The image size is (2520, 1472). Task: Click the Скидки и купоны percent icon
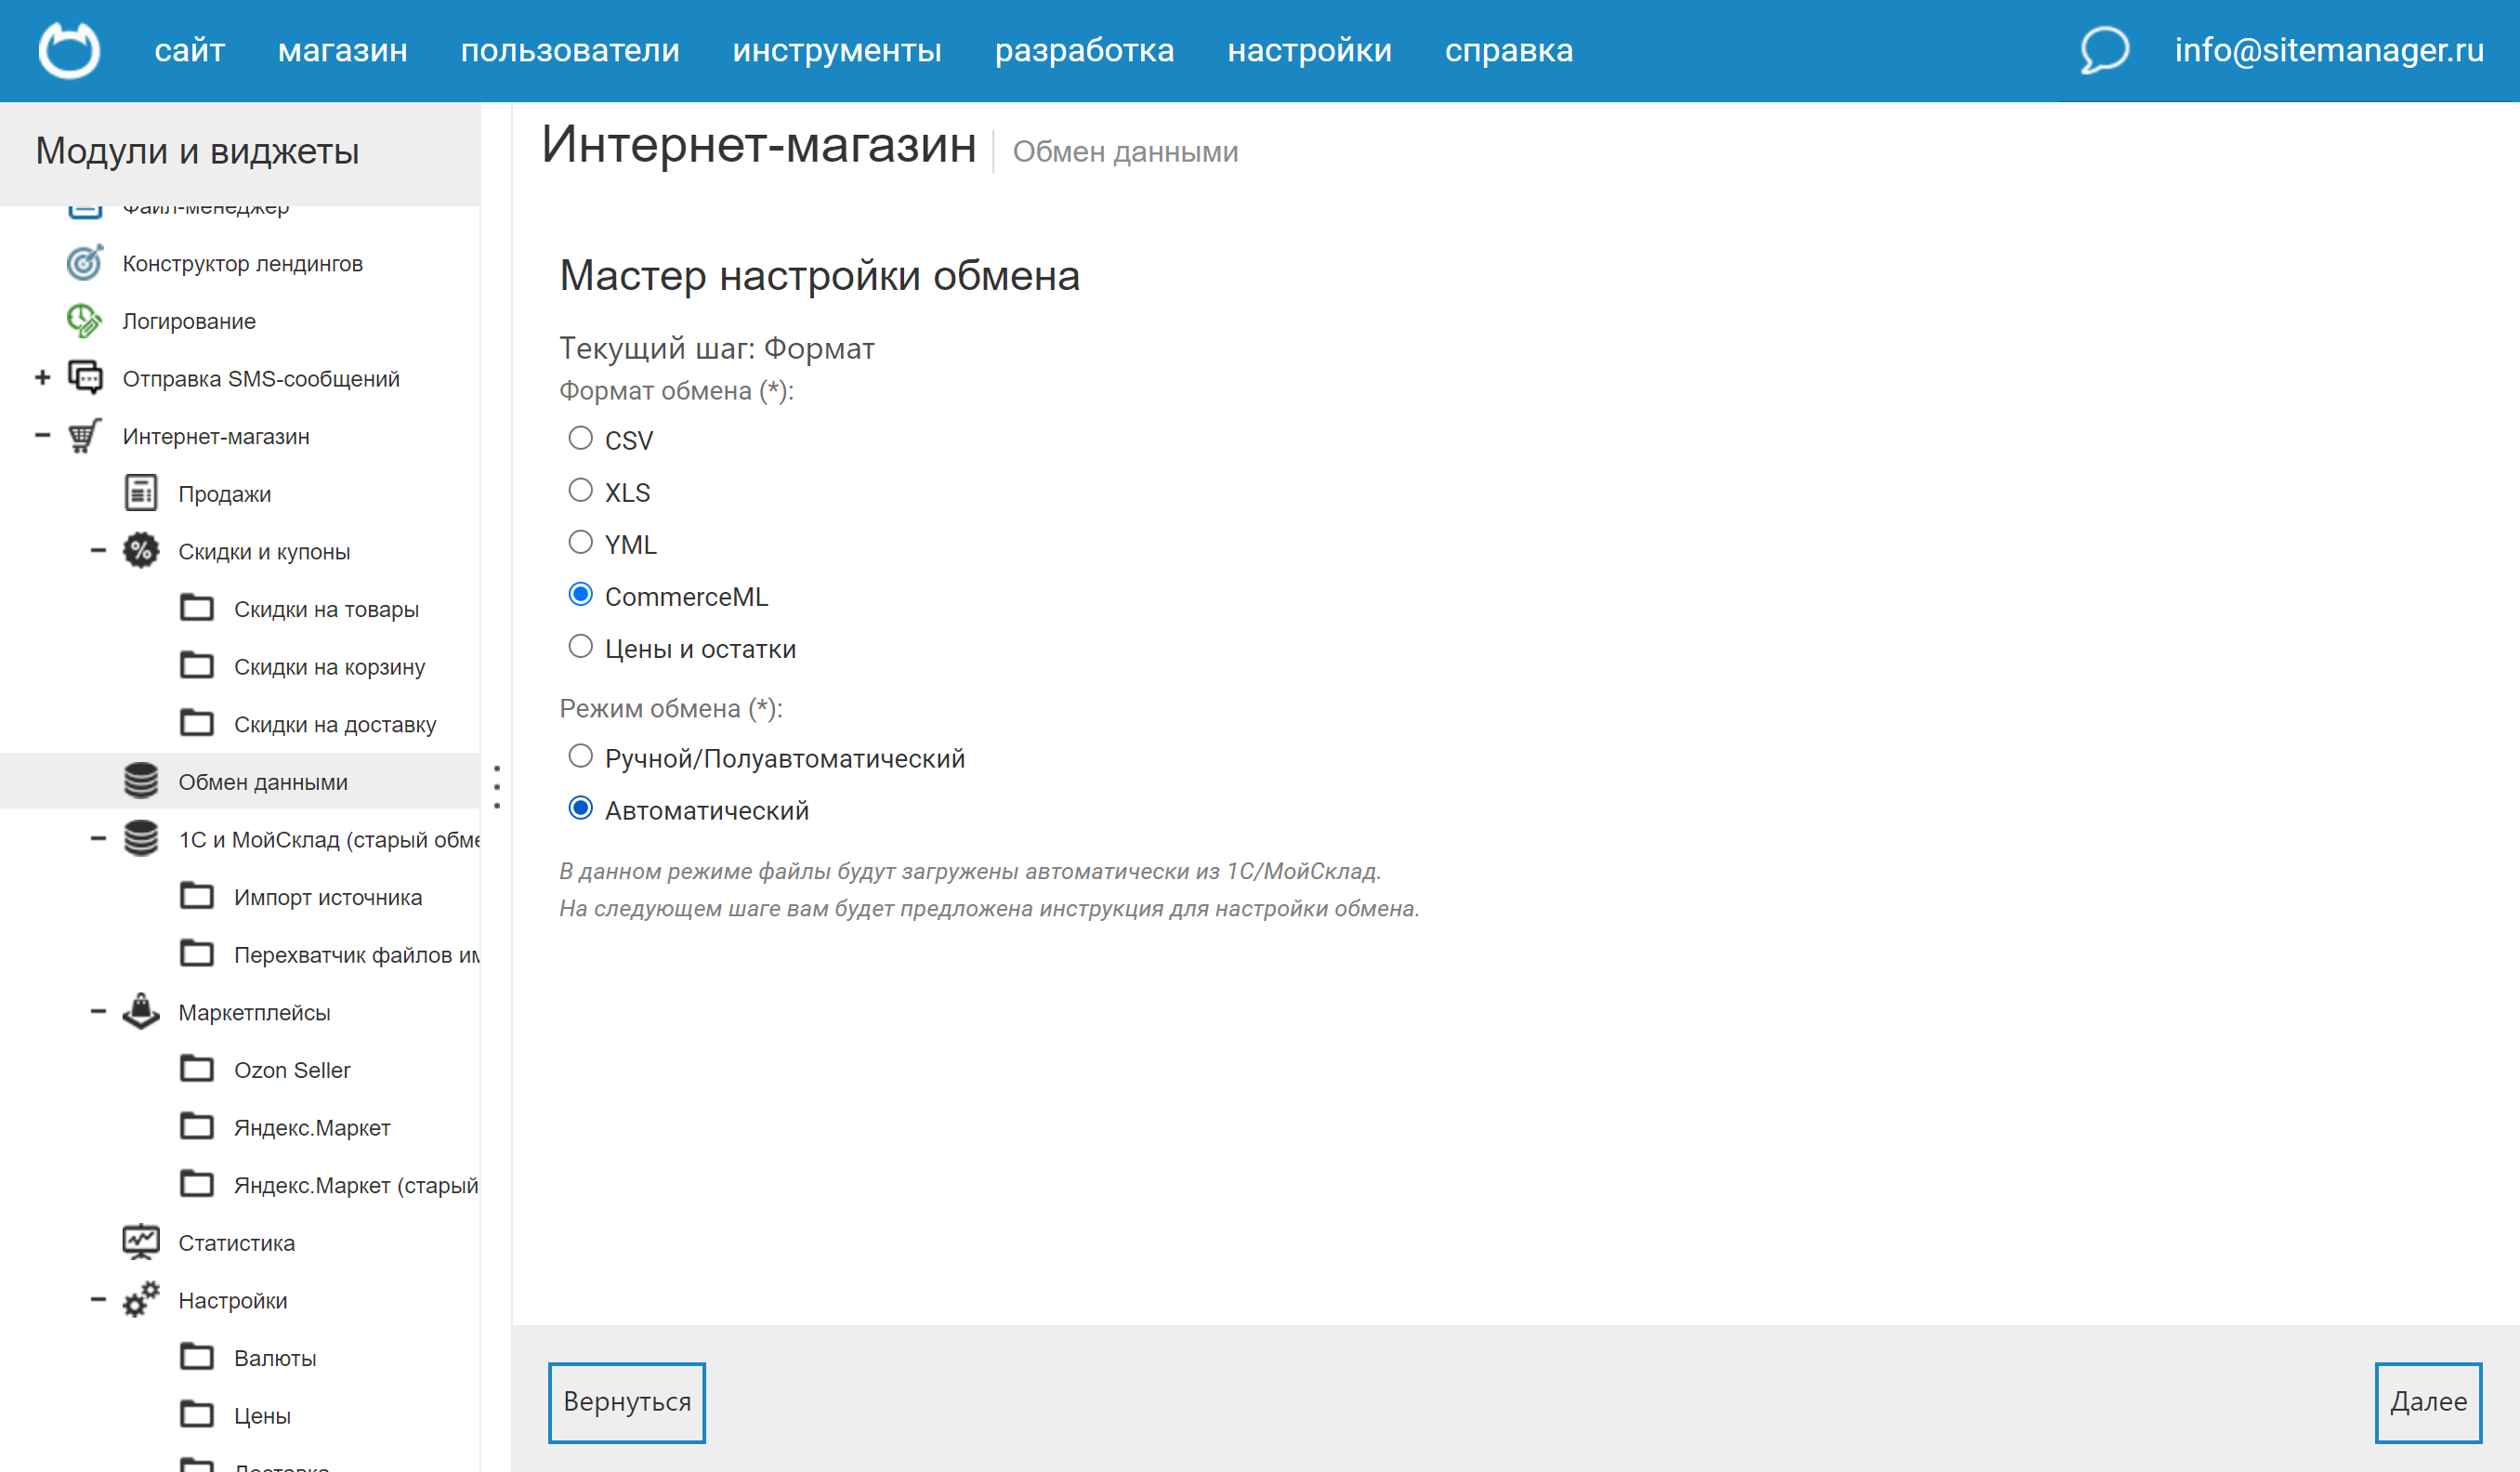pyautogui.click(x=140, y=550)
